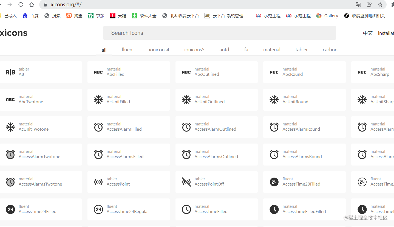Focus the Search Icons field
The width and height of the screenshot is (394, 227).
pyautogui.click(x=220, y=33)
